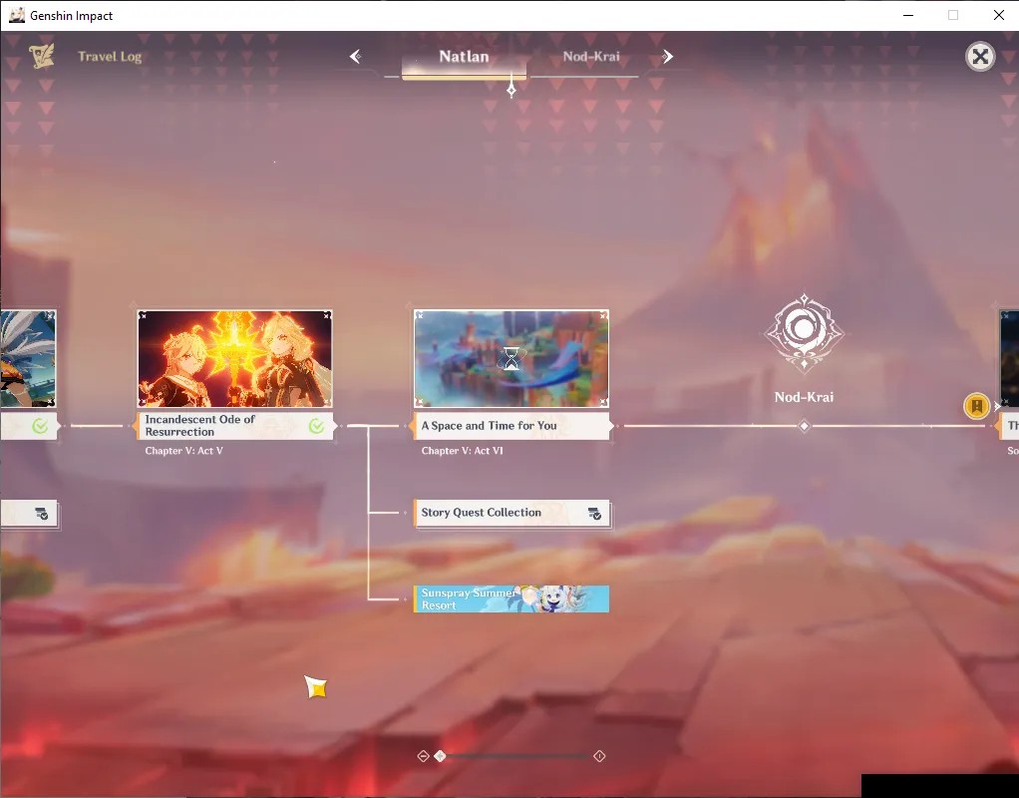Screen dimensions: 1019x798
Task: Click the Nod-Krai diamond marker on the timeline
Action: tap(804, 426)
